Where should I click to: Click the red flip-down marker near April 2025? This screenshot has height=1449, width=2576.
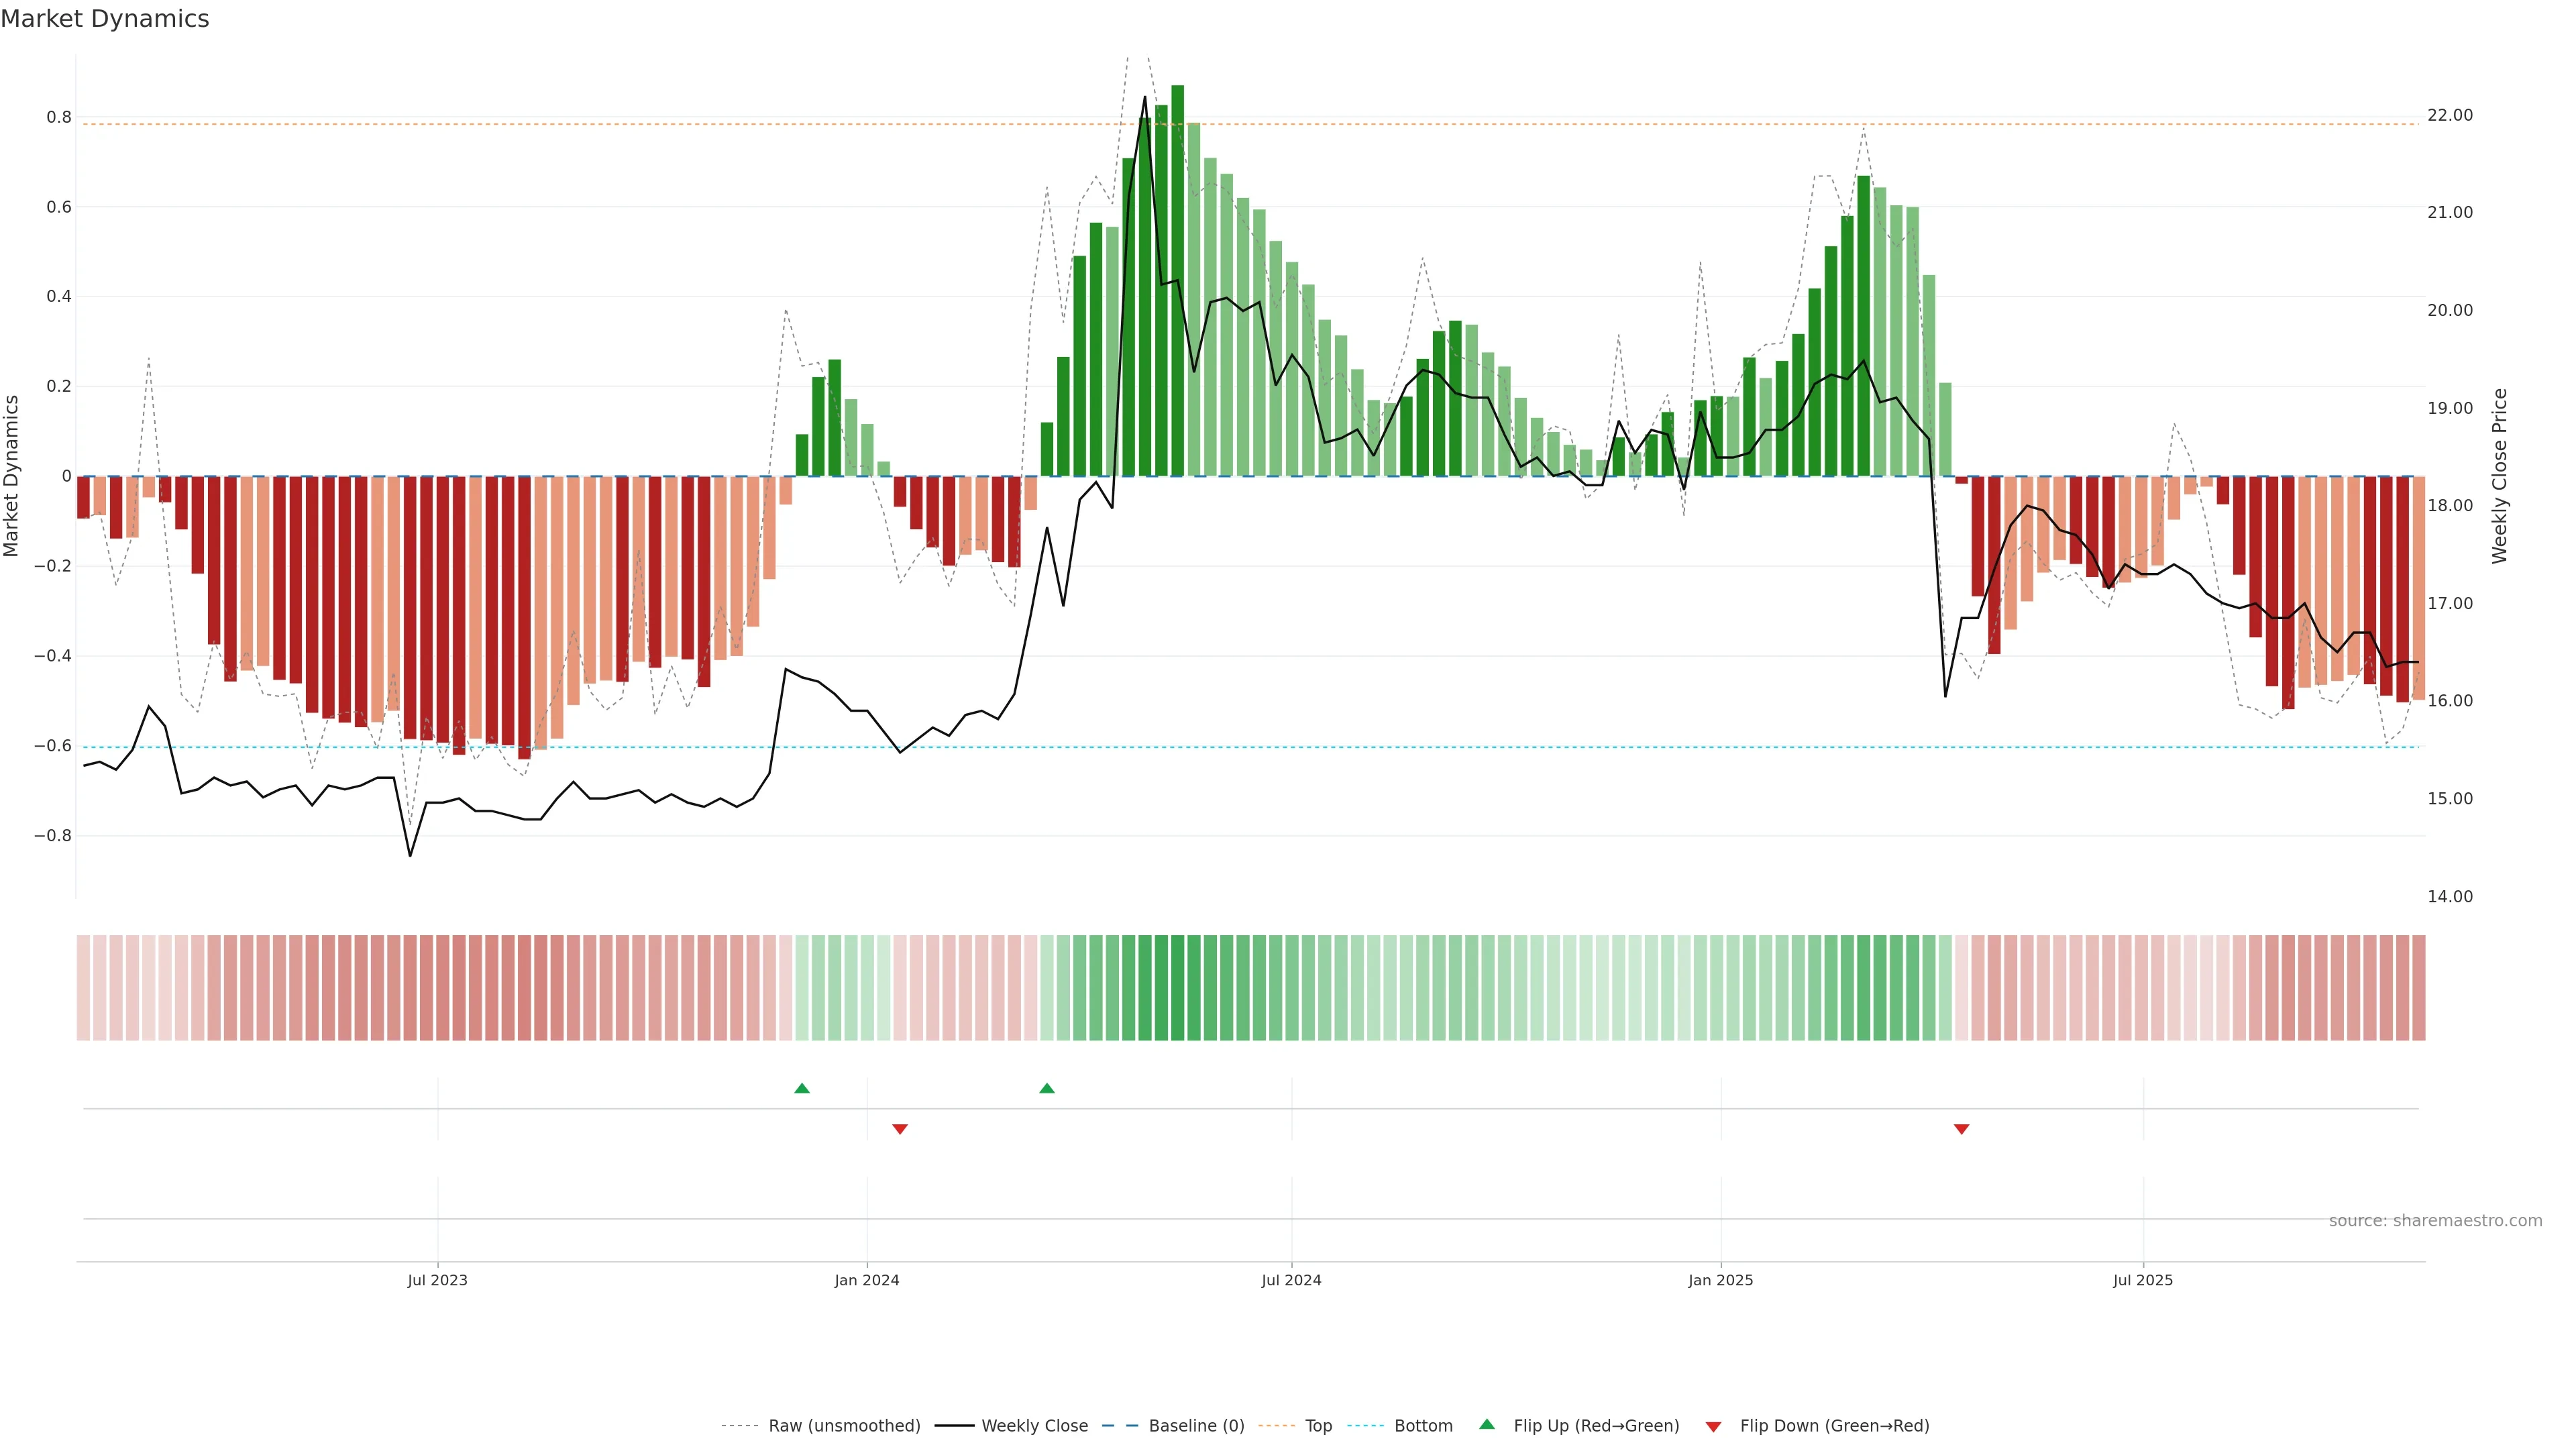(x=1961, y=1129)
